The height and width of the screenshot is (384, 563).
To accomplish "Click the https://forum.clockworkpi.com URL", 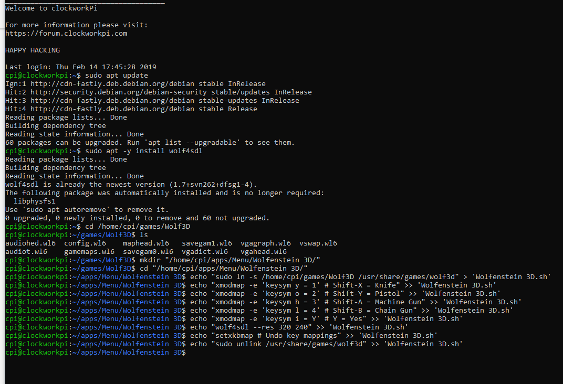I will tap(66, 34).
